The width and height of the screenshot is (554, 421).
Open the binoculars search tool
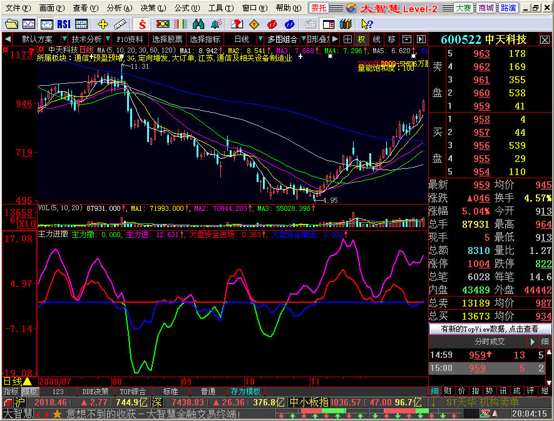pos(198,24)
